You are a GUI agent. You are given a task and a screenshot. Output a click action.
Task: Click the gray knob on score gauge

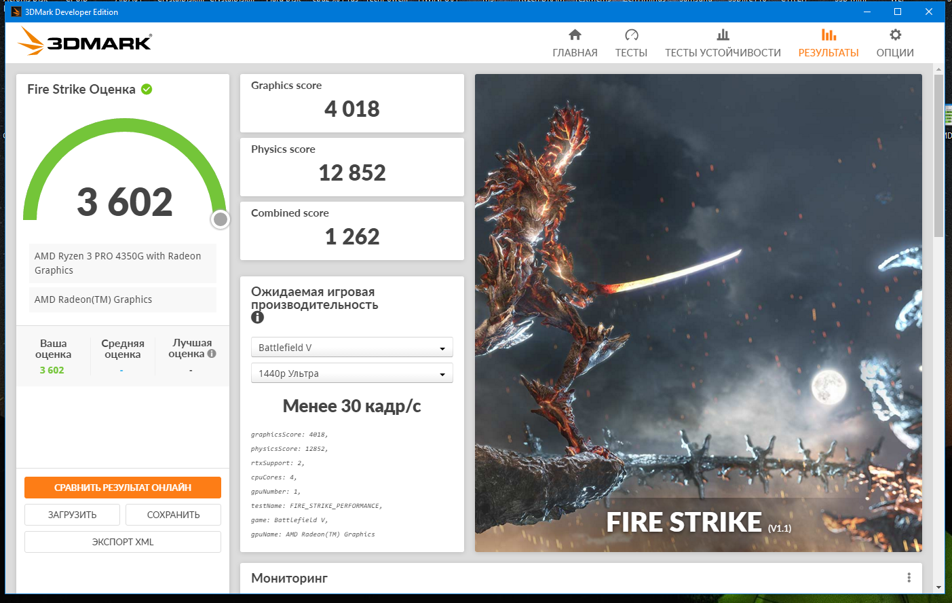click(220, 219)
